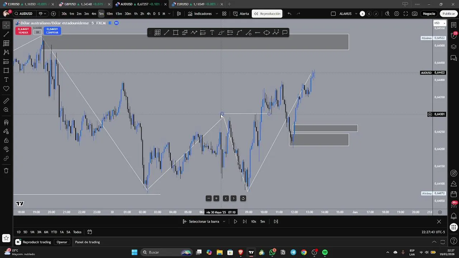459x258 pixels.
Task: Open chart settings hexagon icon
Action: [396, 14]
